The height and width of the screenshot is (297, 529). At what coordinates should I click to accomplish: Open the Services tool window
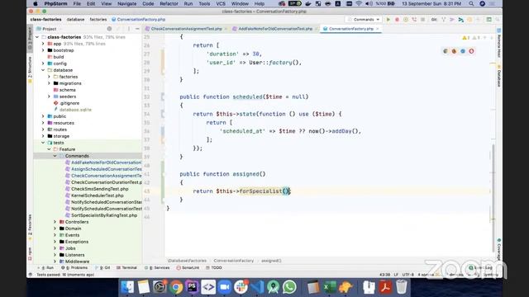tap(158, 267)
